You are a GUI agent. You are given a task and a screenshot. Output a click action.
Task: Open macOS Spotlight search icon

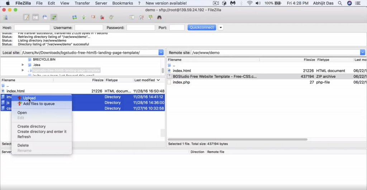pos(340,3)
